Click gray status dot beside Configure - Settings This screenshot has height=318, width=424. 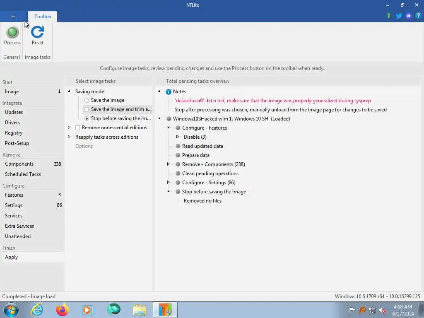[178, 183]
